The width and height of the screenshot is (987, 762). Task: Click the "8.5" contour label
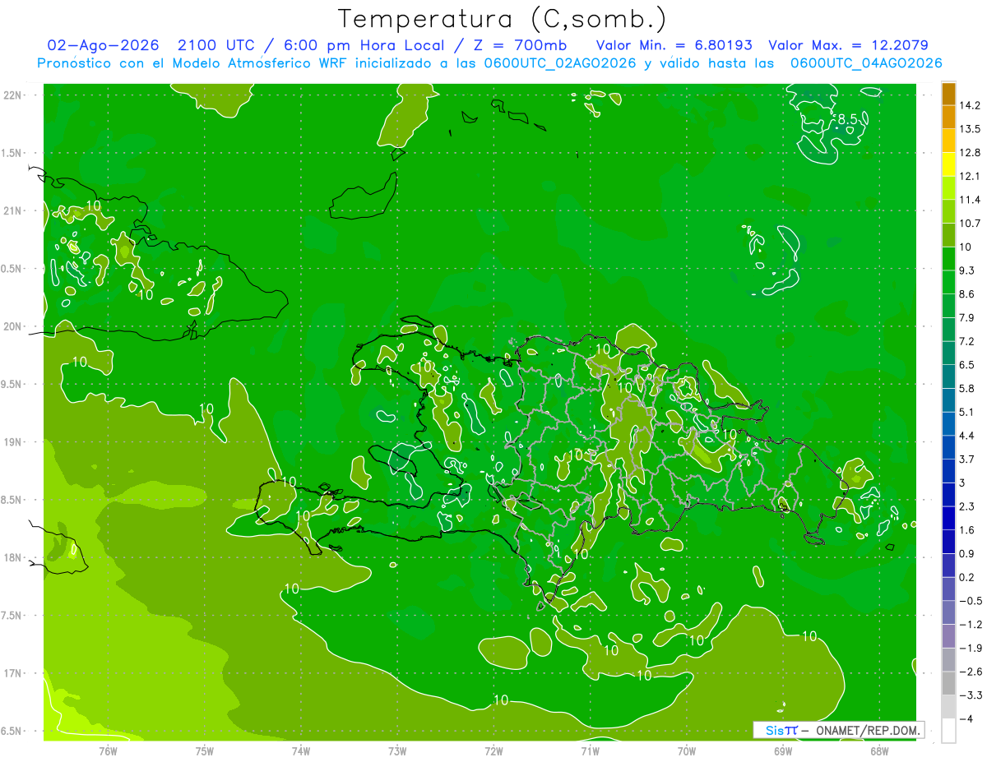(847, 119)
